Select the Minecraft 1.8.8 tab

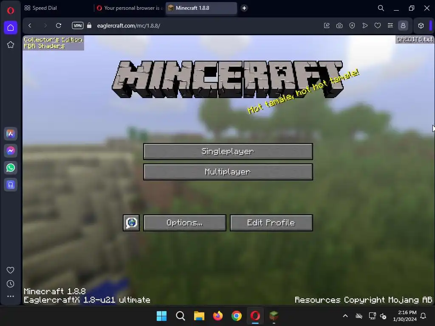tap(201, 8)
